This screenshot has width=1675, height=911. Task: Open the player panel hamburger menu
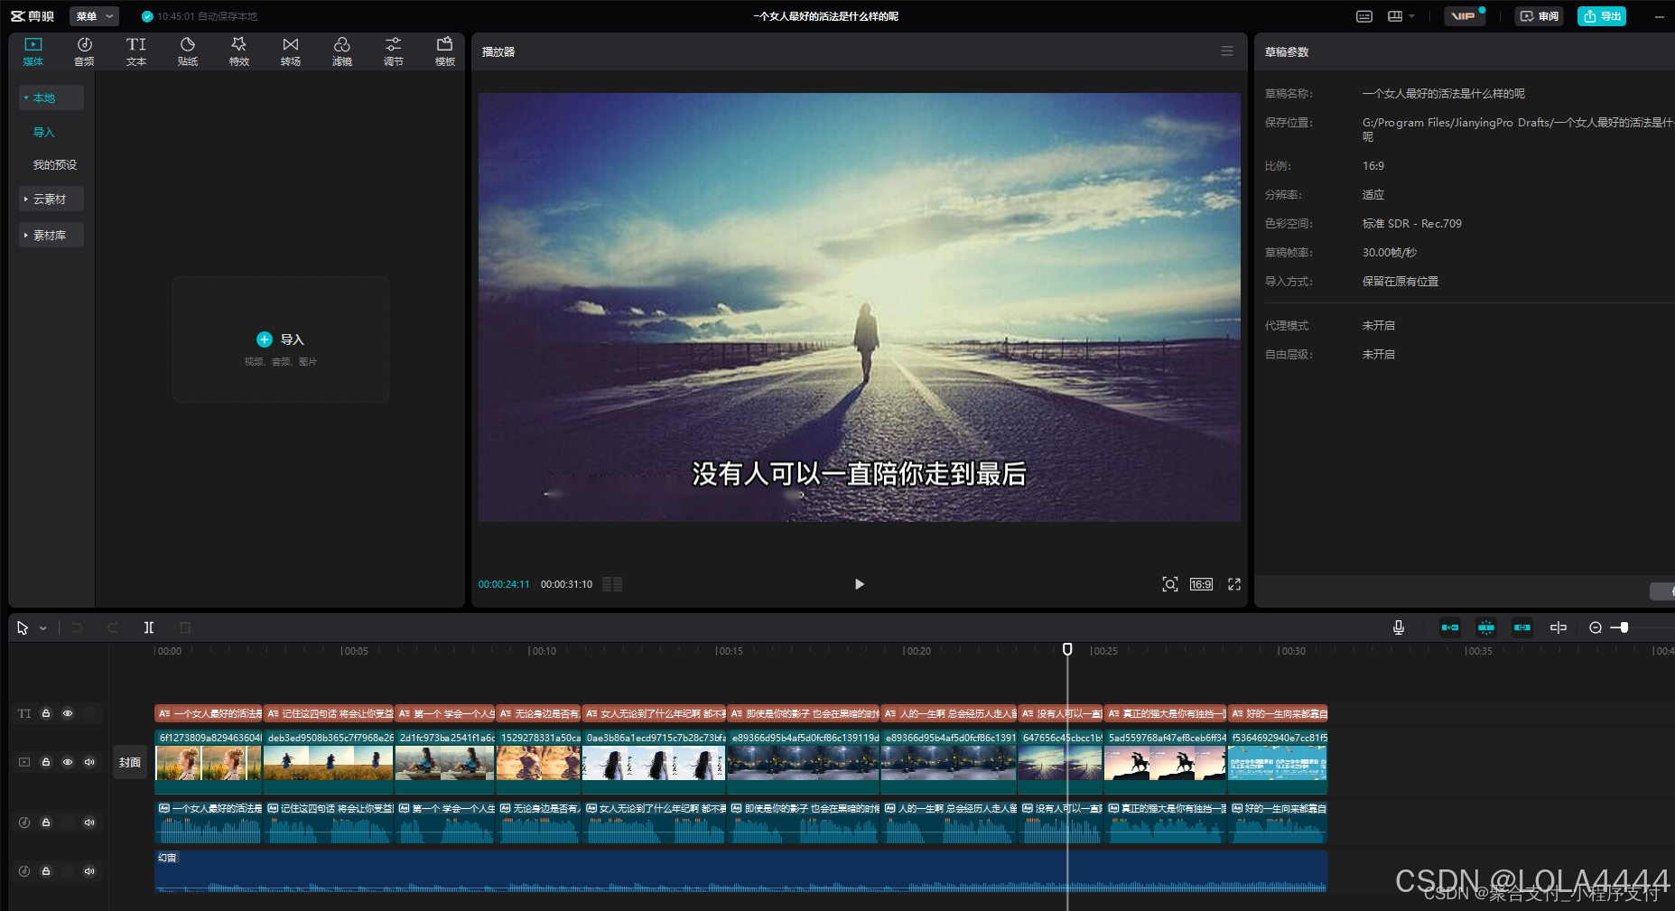pyautogui.click(x=1227, y=51)
